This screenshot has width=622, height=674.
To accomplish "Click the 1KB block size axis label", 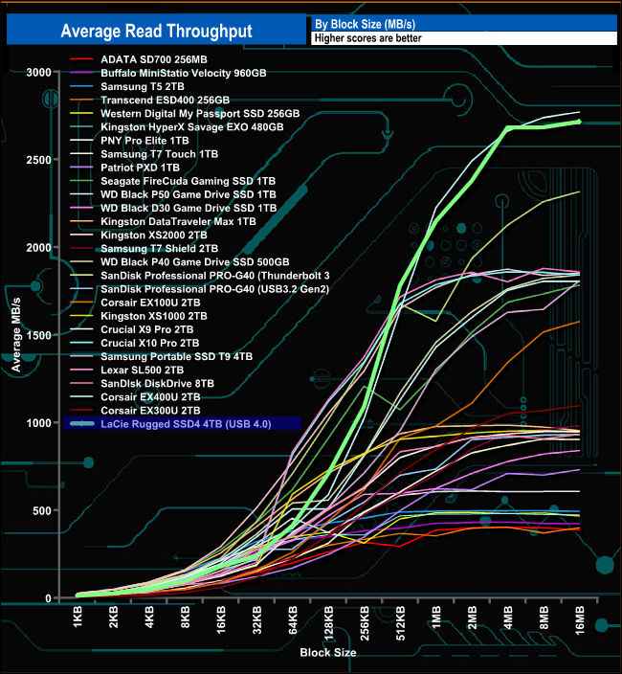I will (x=78, y=618).
